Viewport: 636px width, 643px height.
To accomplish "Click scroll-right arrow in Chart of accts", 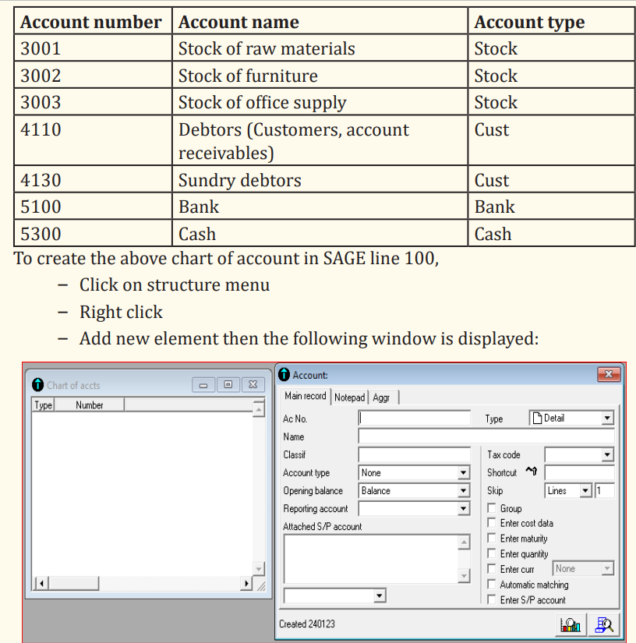I will pos(246,583).
